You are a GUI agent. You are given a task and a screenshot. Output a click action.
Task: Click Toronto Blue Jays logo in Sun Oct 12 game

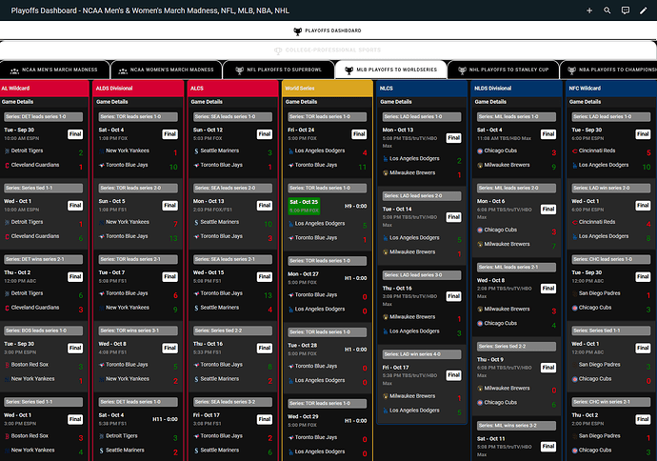(x=196, y=165)
